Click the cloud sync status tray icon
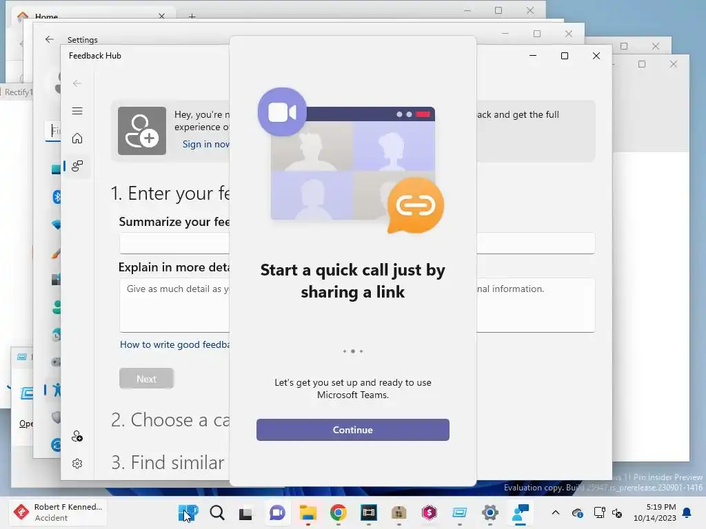Screen dimensions: 706x529 [x=578, y=512]
